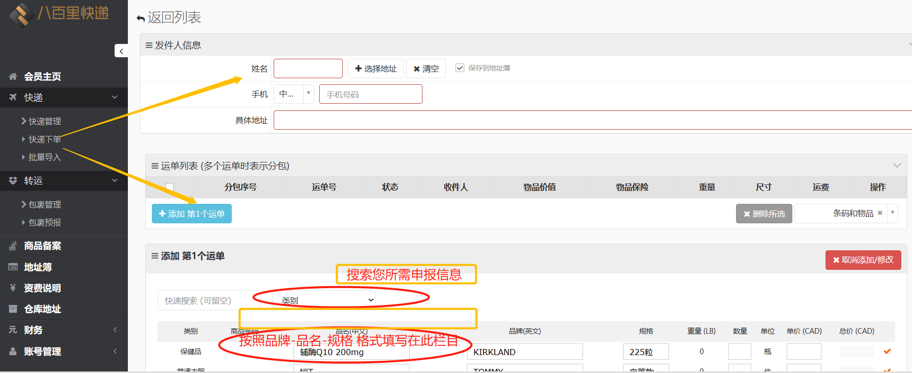Open 仓库地址 in the sidebar
The height and width of the screenshot is (373, 912).
click(42, 309)
